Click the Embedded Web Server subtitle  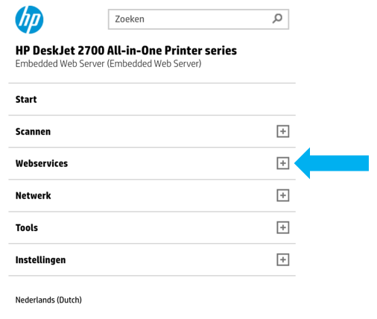click(x=108, y=63)
